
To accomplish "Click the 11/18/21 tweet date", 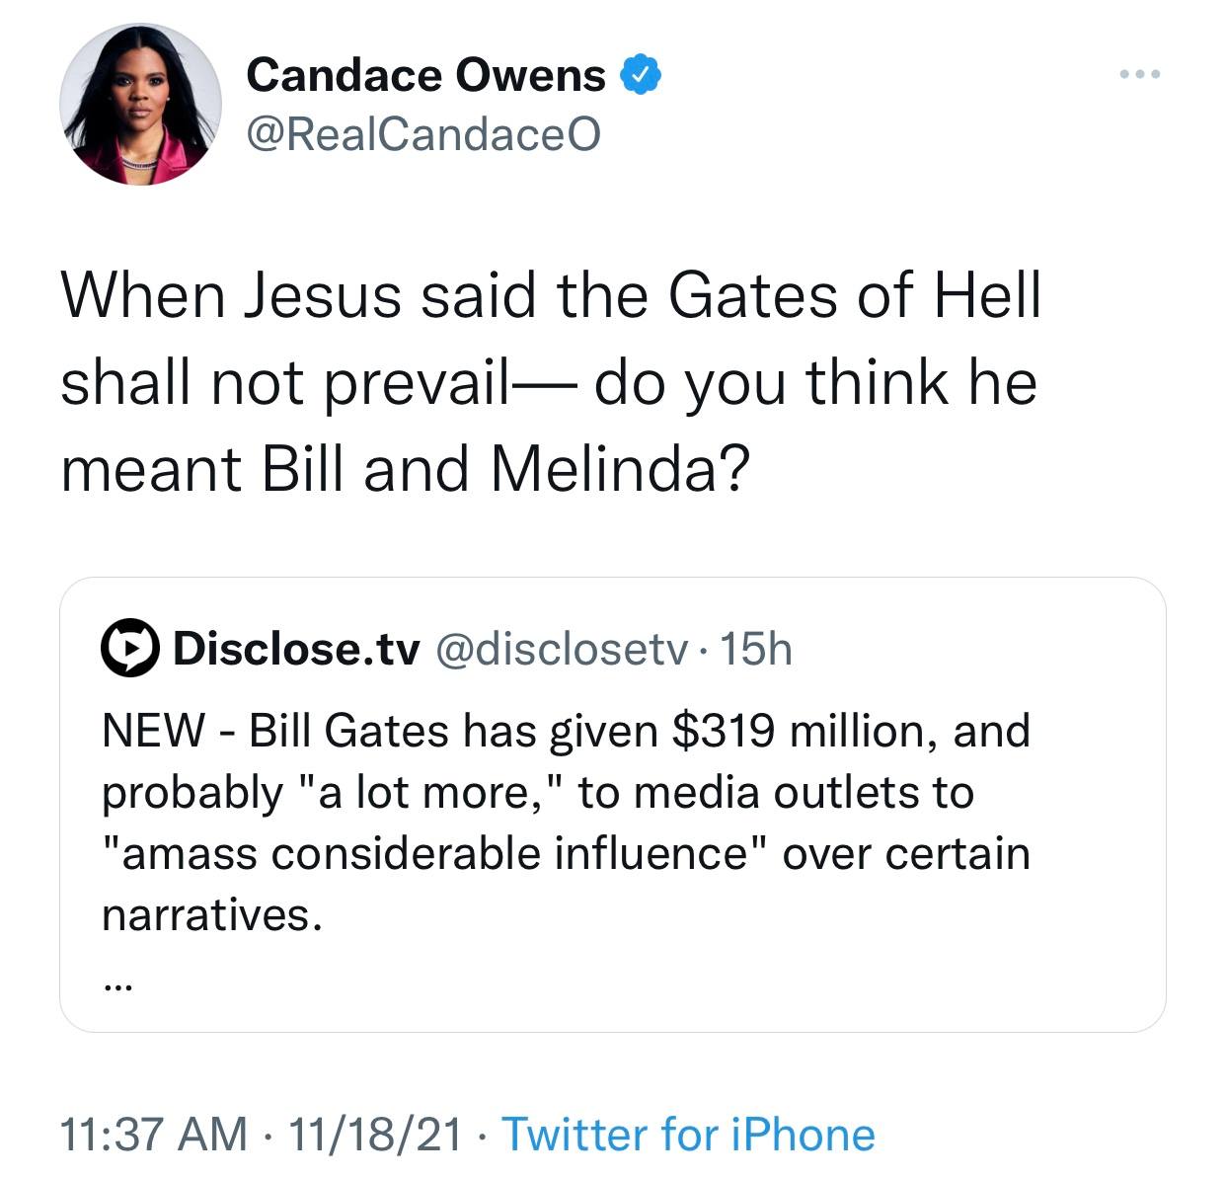I will [374, 1134].
